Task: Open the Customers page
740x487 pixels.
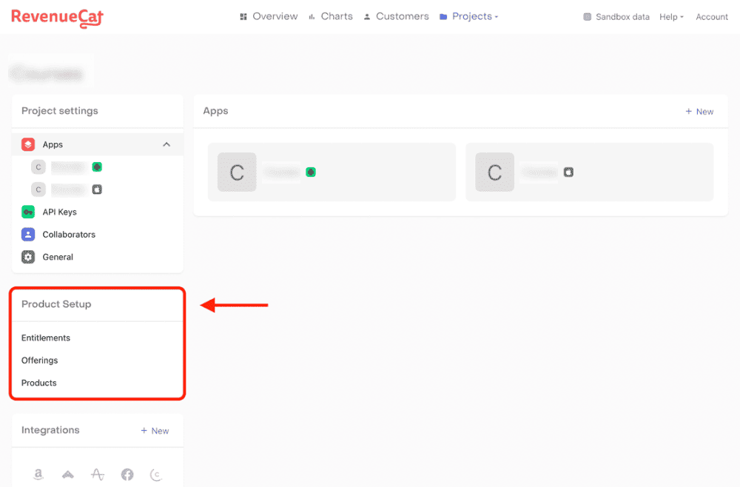Action: (x=396, y=16)
